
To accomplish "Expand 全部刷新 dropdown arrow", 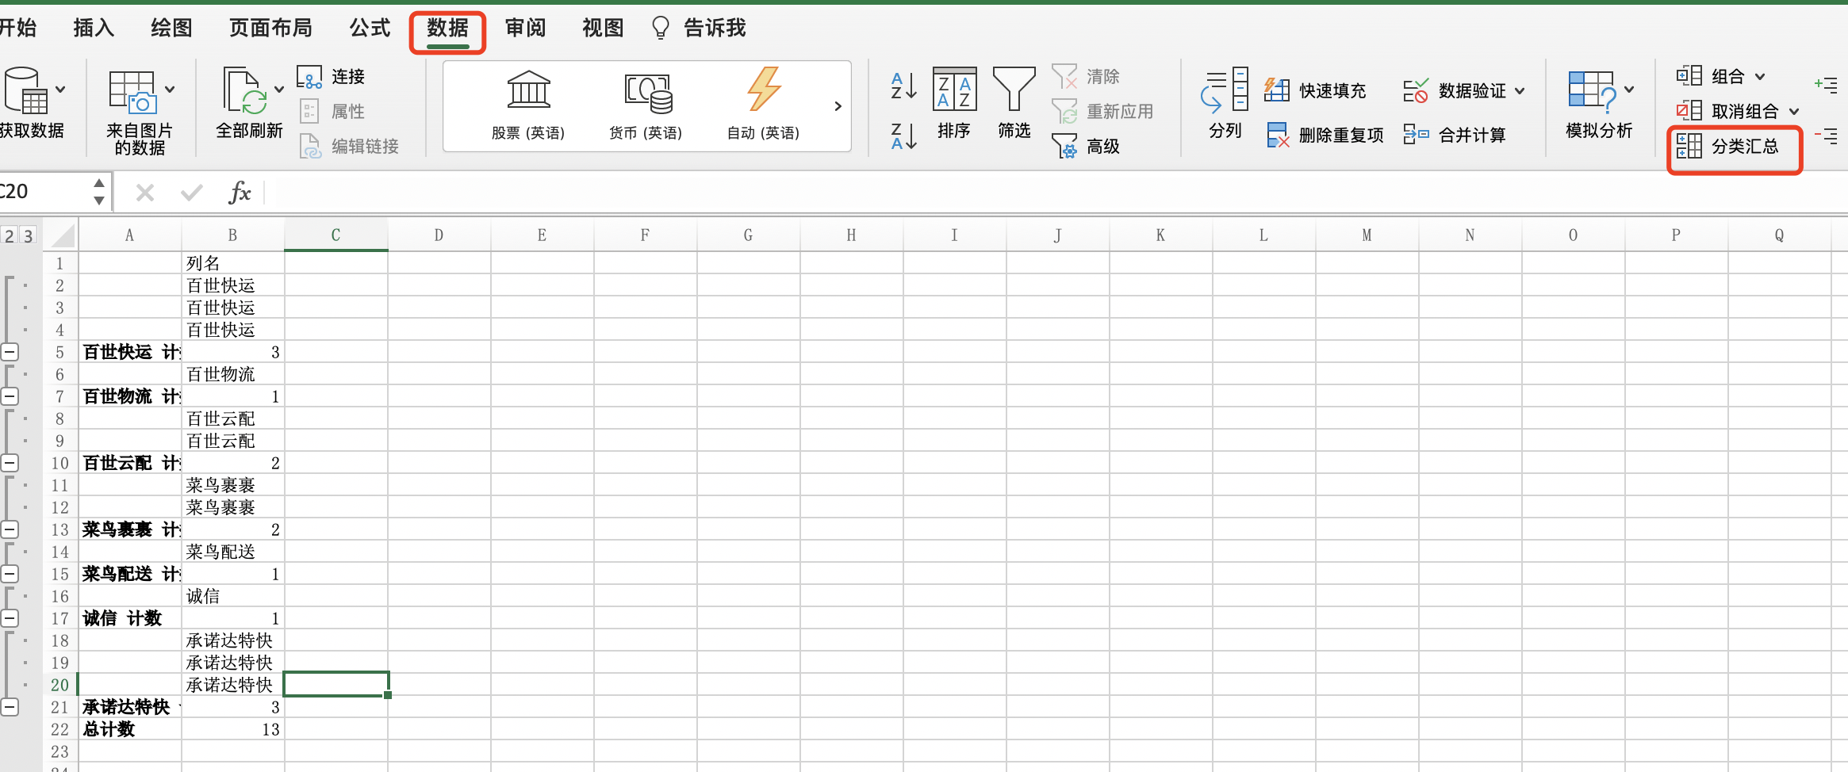I will click(x=278, y=90).
